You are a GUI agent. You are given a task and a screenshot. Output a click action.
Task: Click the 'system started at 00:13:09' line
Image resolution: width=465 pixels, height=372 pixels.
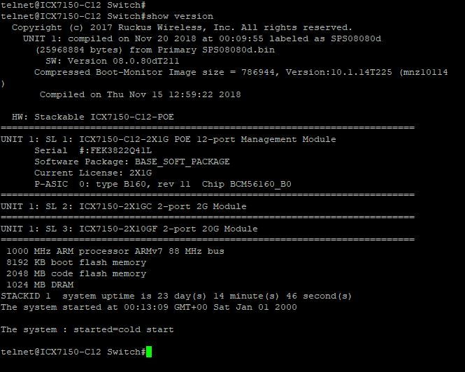tap(149, 307)
